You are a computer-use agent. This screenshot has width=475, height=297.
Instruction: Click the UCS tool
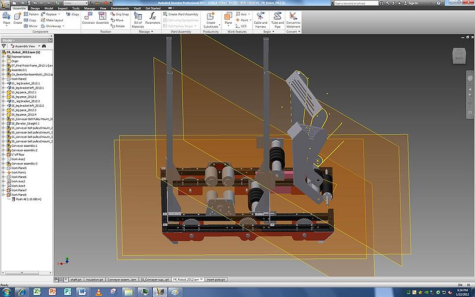242,26
